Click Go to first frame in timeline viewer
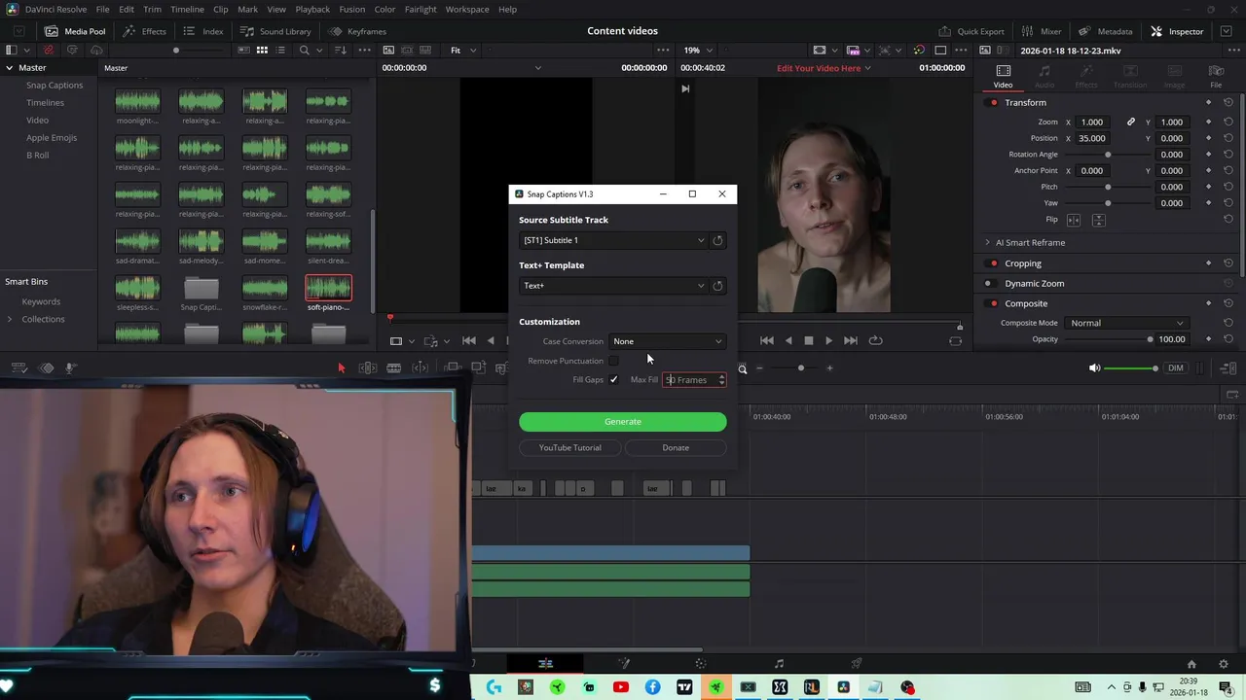Image resolution: width=1246 pixels, height=700 pixels. pyautogui.click(x=766, y=340)
